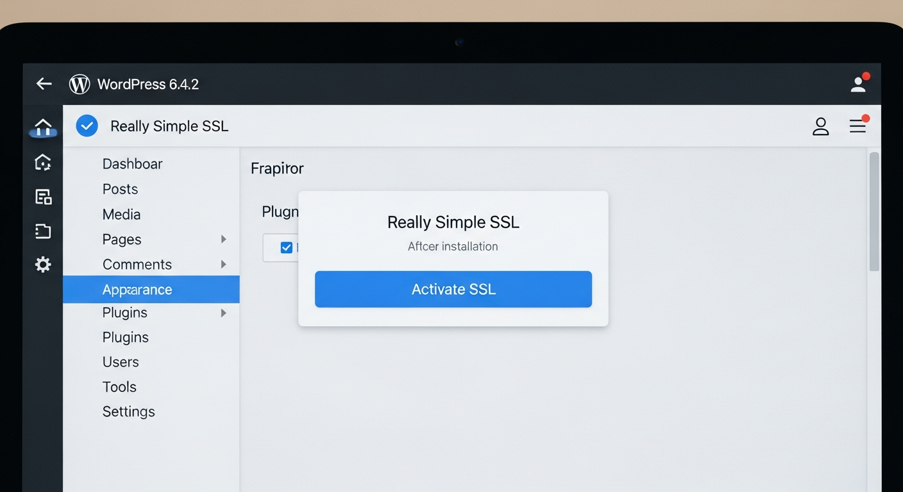Click the WordPress logo icon
Viewport: 903px width, 492px height.
pyautogui.click(x=80, y=84)
